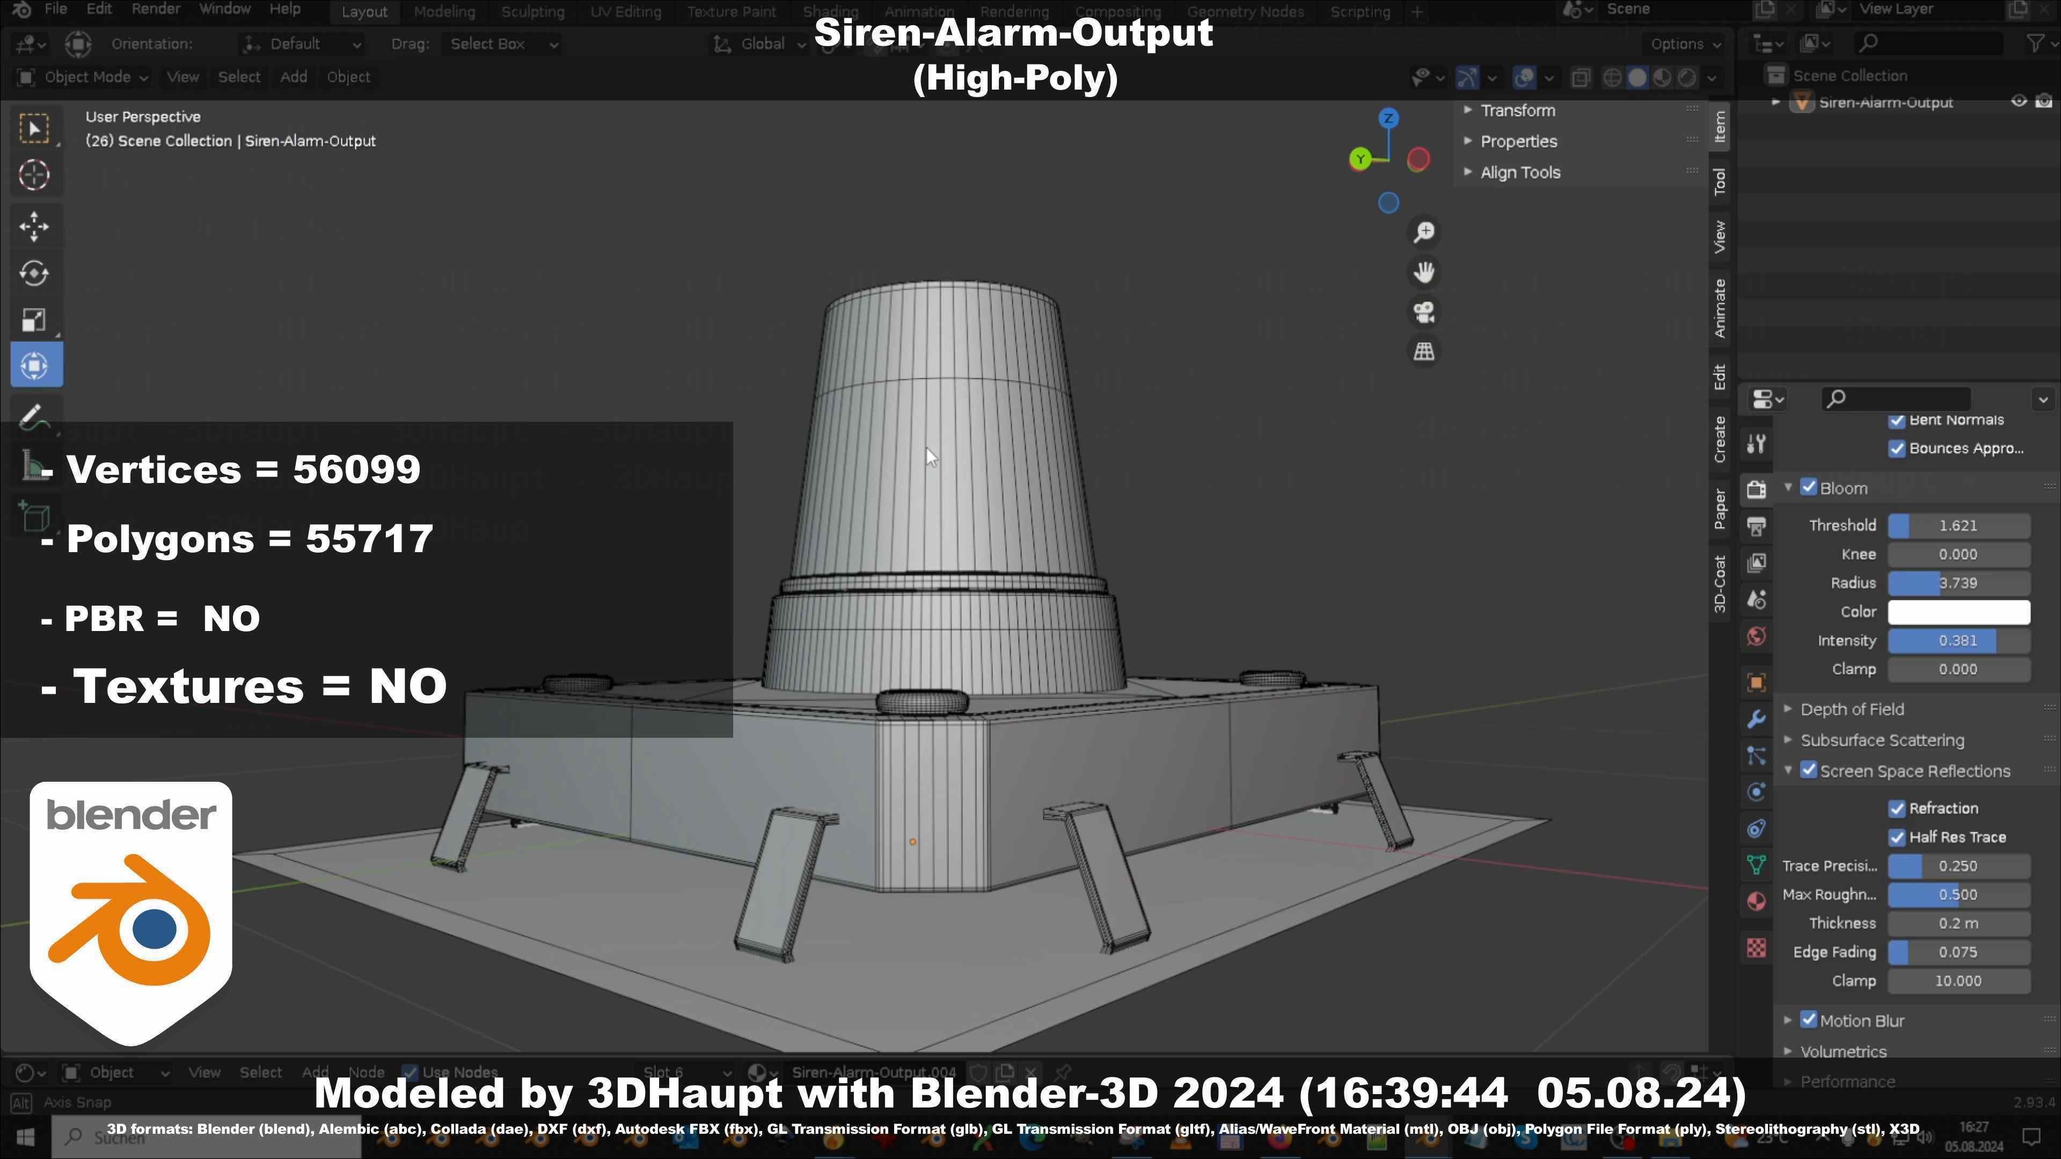This screenshot has width=2061, height=1159.
Task: Select the 3D Cursor tool
Action: point(34,175)
